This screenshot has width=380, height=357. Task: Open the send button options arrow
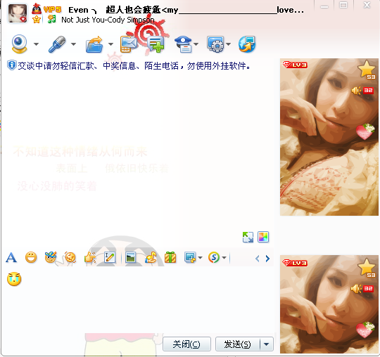click(x=266, y=344)
